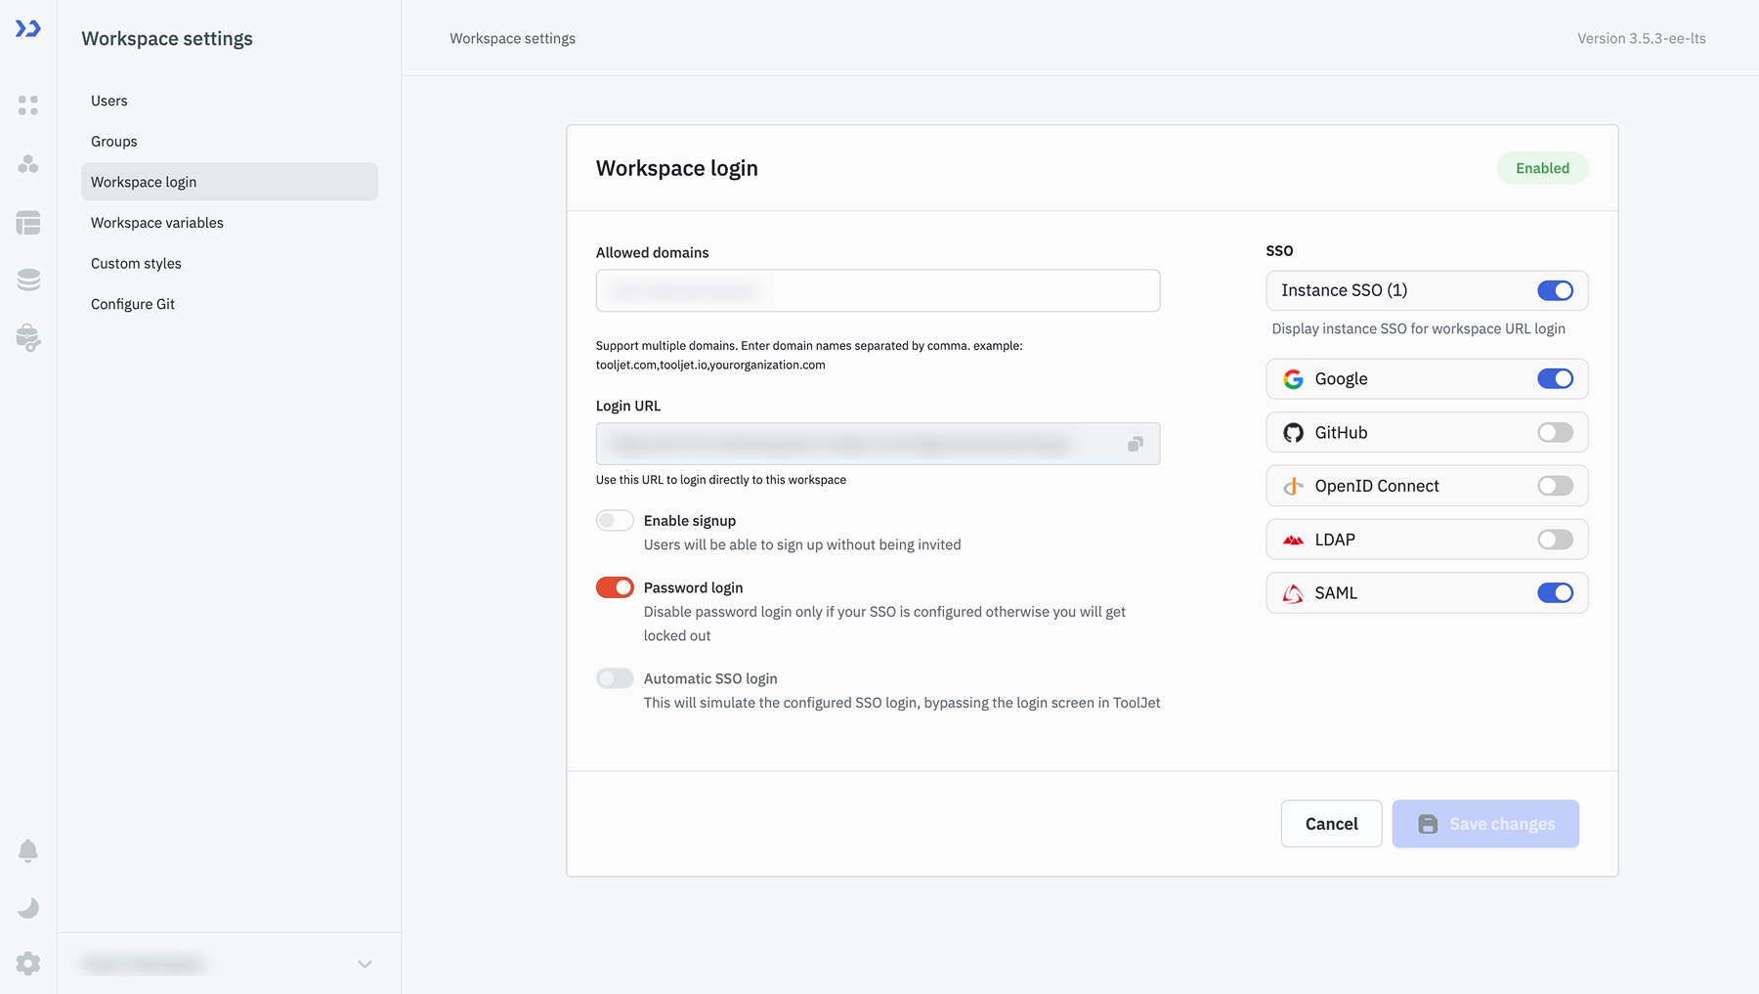Click the Save changes button

pyautogui.click(x=1485, y=824)
